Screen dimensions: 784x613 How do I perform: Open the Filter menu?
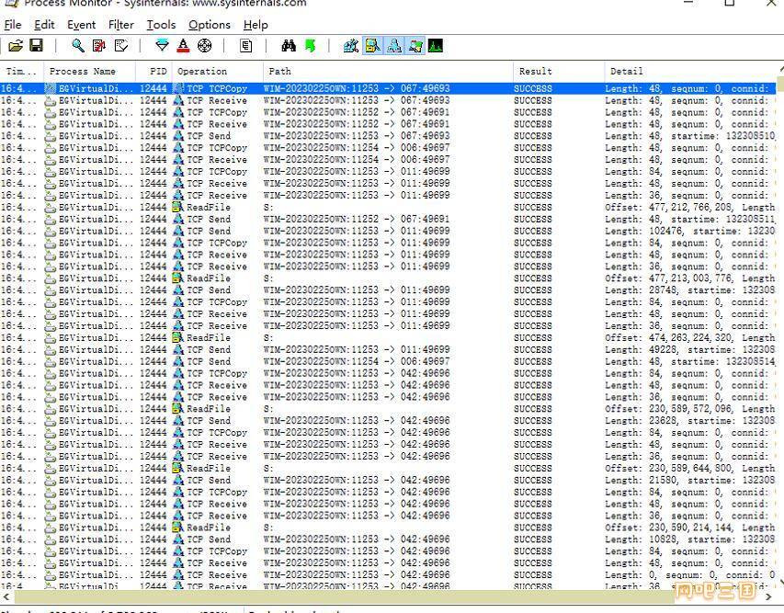pos(121,25)
